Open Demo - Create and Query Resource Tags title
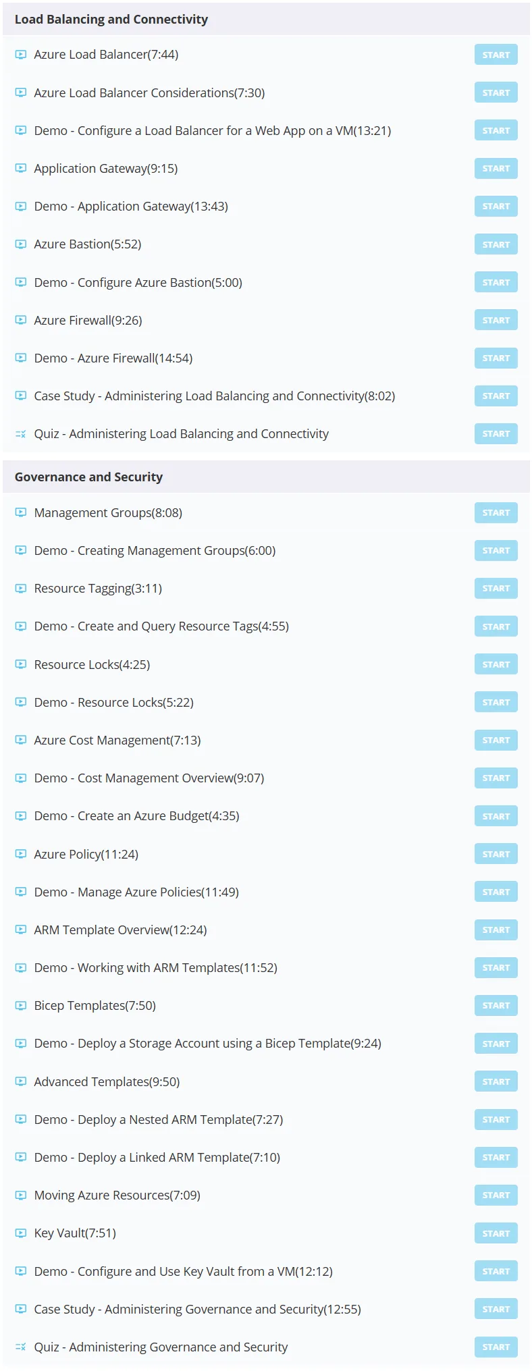 coord(161,626)
